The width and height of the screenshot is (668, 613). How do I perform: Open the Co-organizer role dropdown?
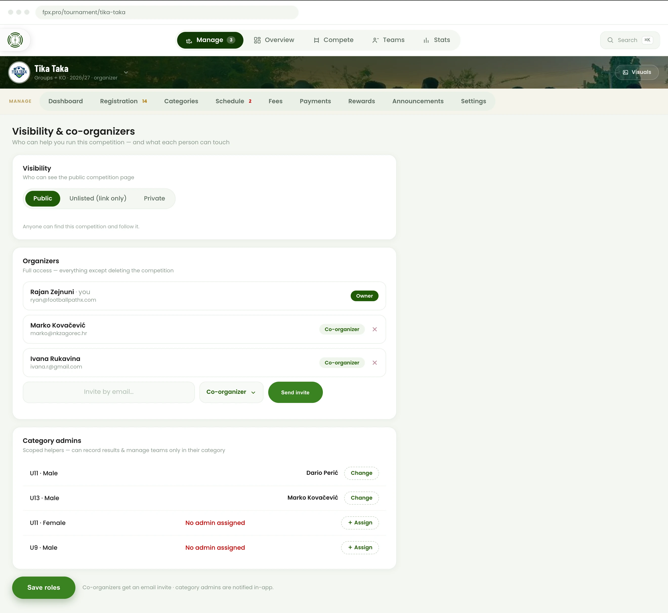click(232, 392)
